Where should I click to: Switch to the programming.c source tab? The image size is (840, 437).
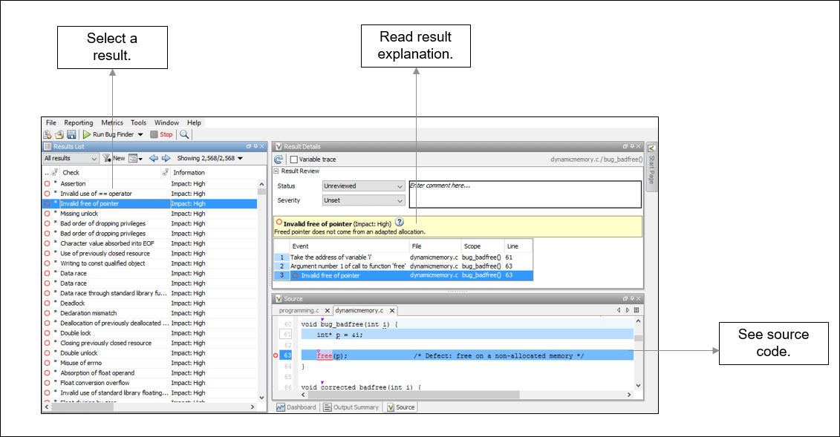(299, 311)
